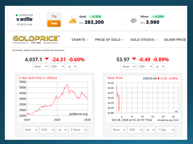
Task: Click red triangle in silver chart header
Action: (x=158, y=78)
